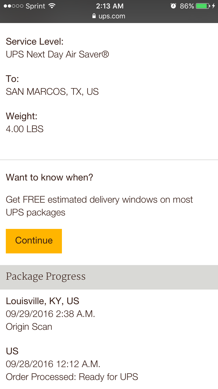Select the Louisville, KY, US entry
The height and width of the screenshot is (389, 218).
[42, 301]
